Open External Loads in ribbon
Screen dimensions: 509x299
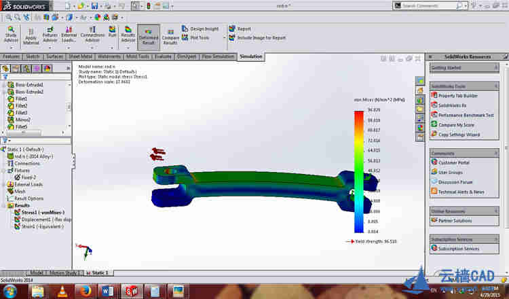(69, 35)
